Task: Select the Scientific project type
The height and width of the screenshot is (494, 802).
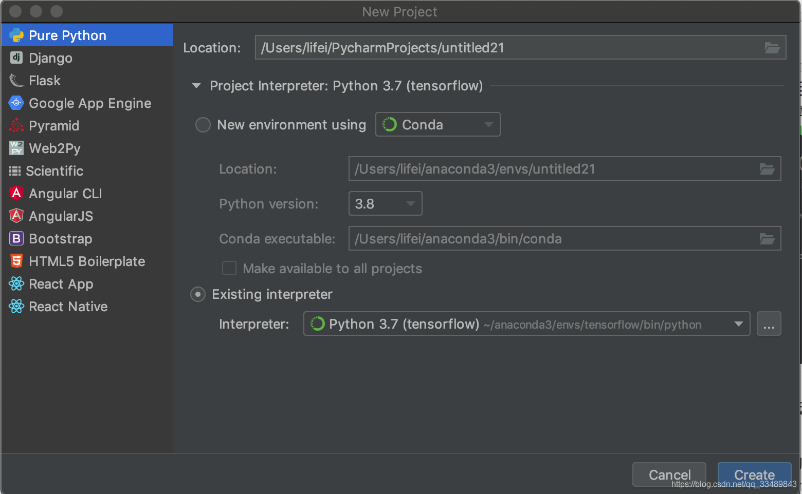Action: pyautogui.click(x=86, y=170)
